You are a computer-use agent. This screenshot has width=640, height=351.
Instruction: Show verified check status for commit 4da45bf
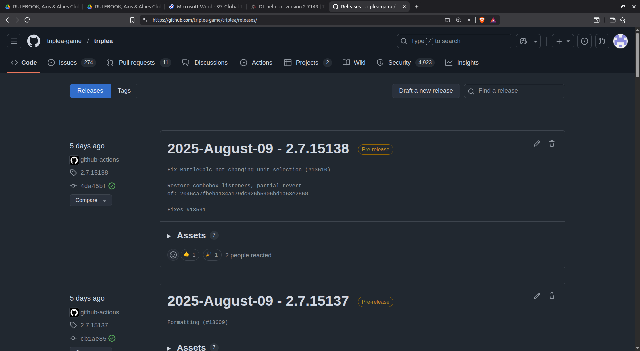pyautogui.click(x=112, y=186)
